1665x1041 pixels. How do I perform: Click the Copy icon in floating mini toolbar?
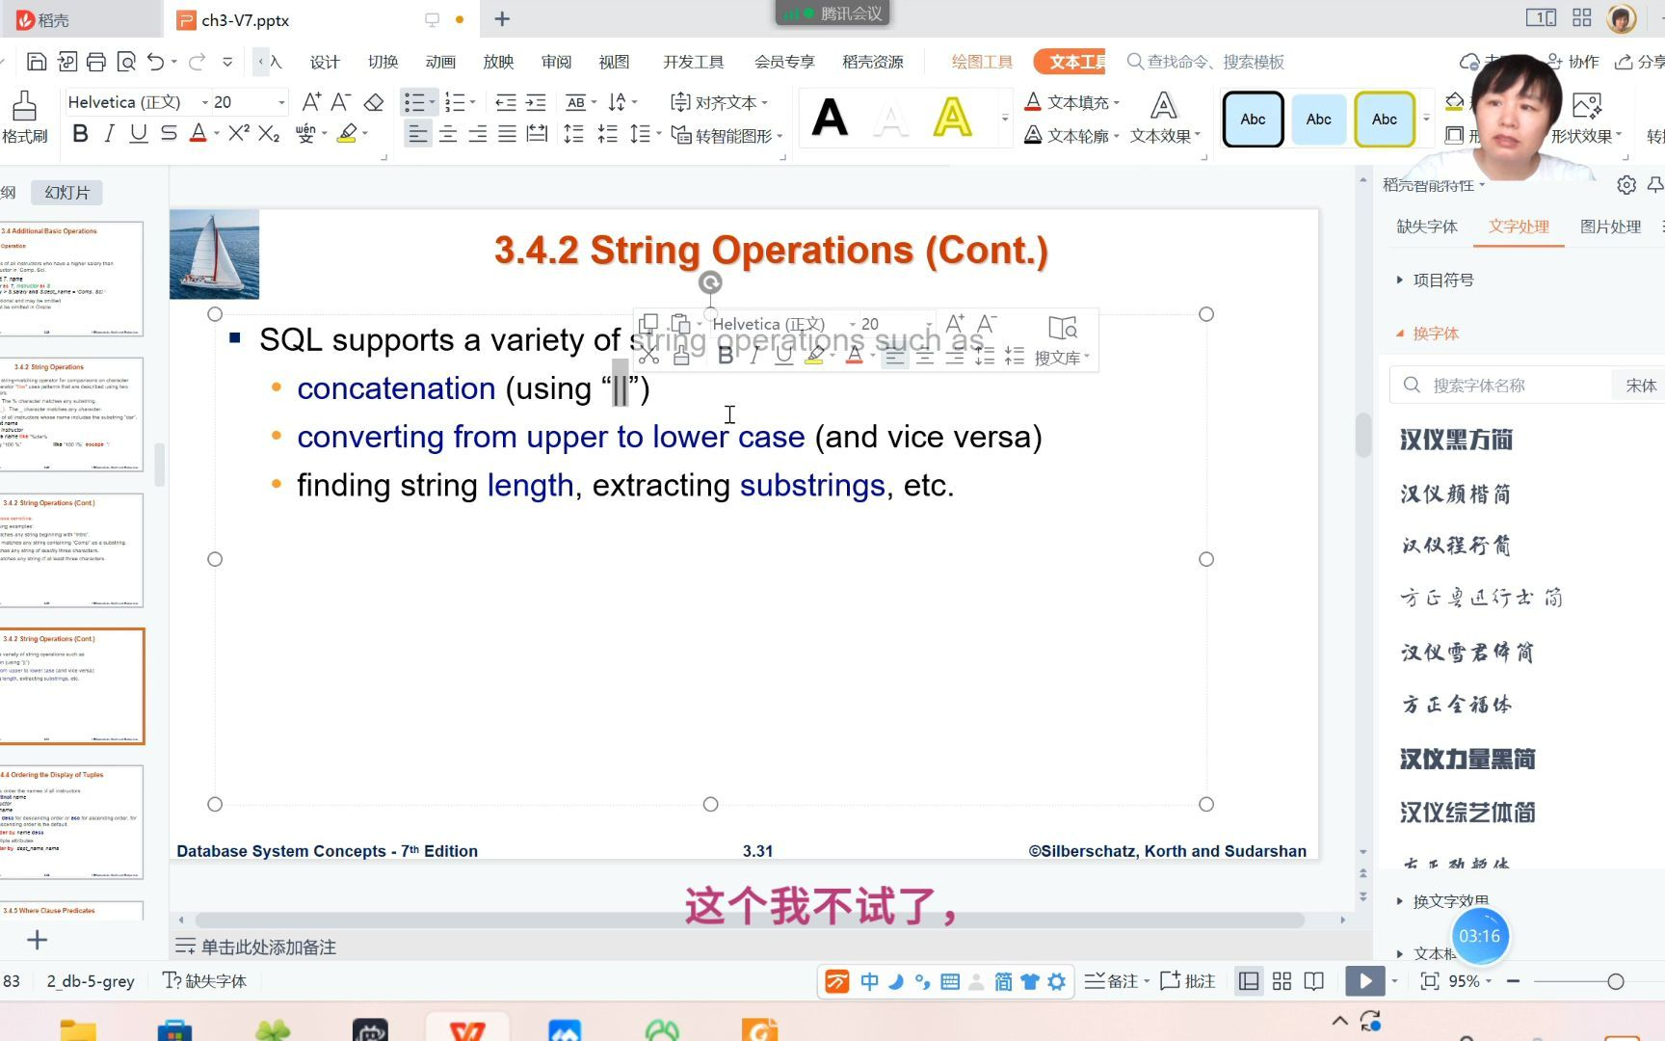tap(648, 324)
